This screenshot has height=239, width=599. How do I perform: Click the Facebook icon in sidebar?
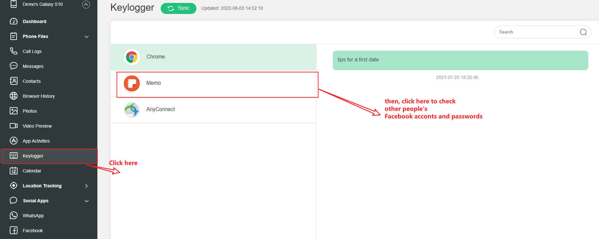click(14, 230)
